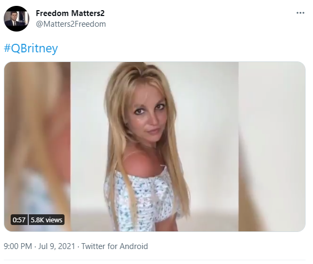313x264 pixels.
Task: Click the woman's face in the video
Action: tap(149, 117)
